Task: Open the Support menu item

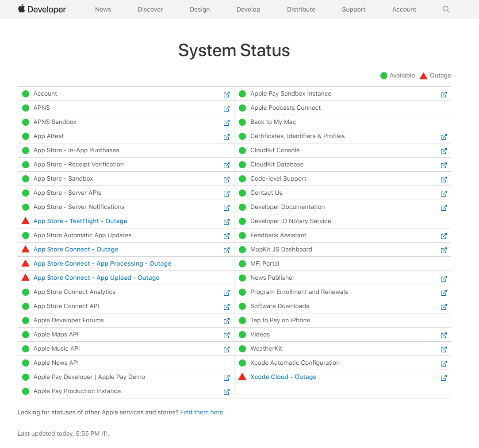Action: coord(353,9)
